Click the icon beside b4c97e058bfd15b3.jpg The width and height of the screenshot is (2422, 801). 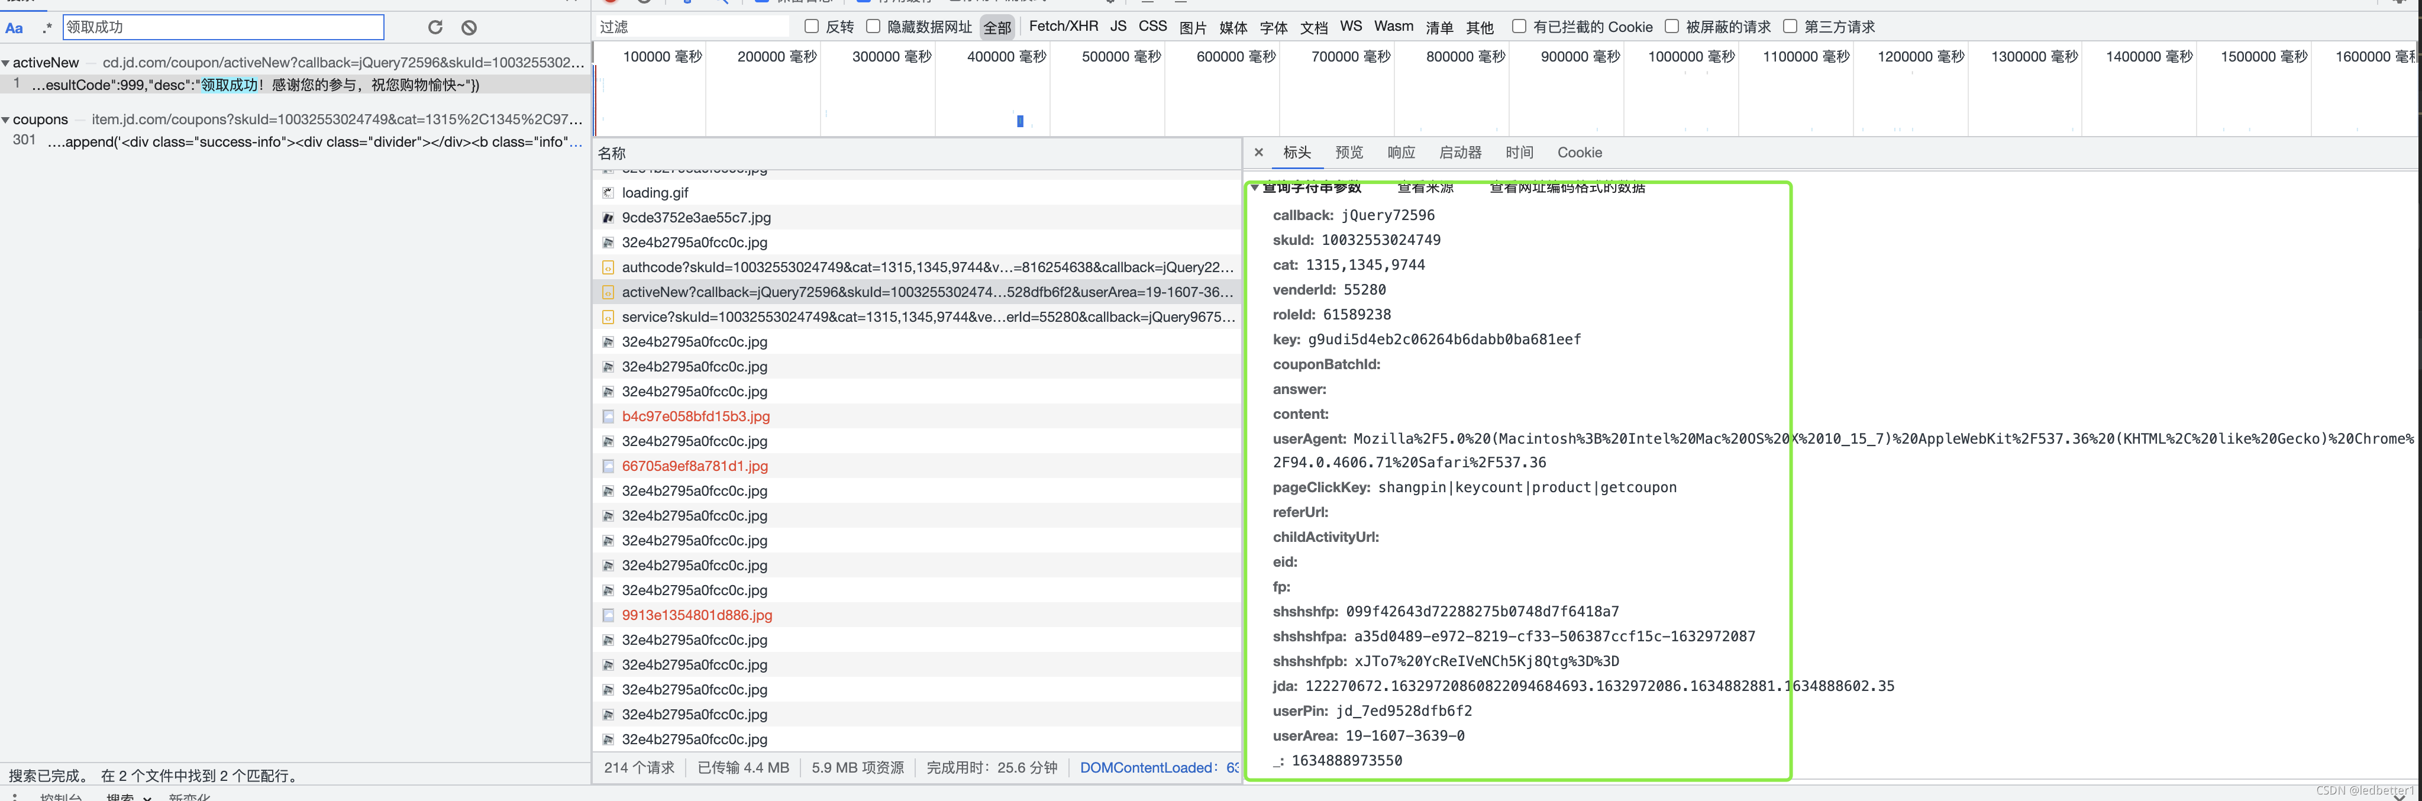point(608,416)
